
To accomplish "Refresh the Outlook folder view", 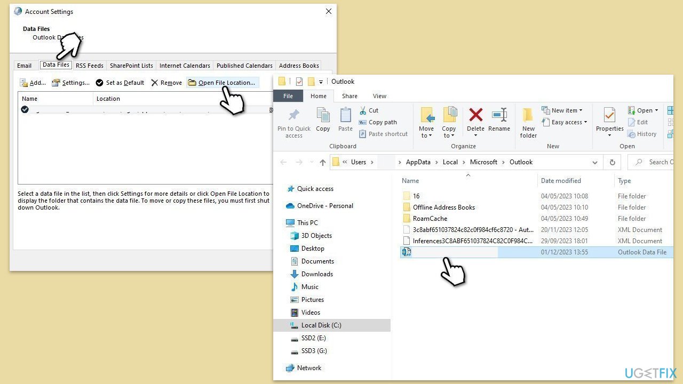I will (612, 162).
